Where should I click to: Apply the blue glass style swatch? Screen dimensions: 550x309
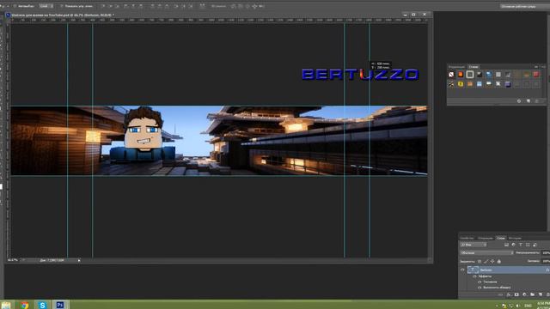click(489, 75)
